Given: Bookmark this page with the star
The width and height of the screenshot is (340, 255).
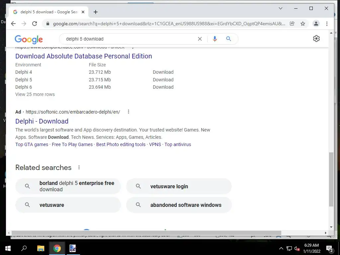Looking at the screenshot, I should coord(303,24).
